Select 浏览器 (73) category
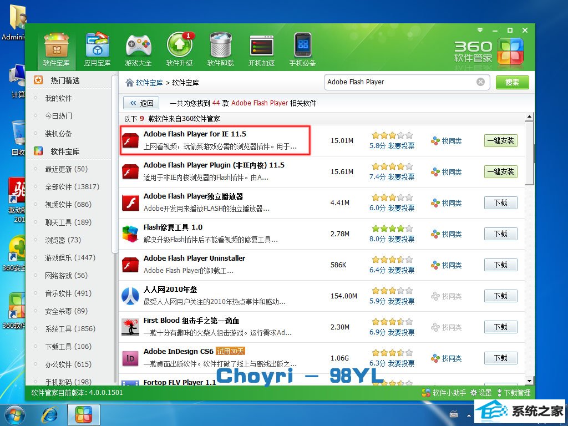Image resolution: width=568 pixels, height=426 pixels. point(63,240)
